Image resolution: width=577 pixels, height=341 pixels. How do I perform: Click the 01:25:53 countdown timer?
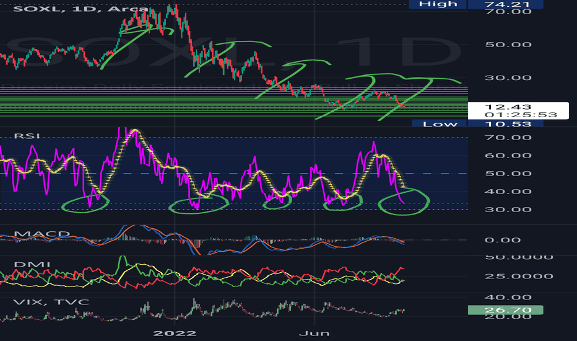pos(521,115)
